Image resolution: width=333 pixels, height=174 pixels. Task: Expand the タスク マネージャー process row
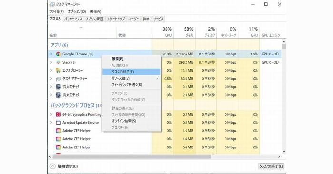click(51, 79)
